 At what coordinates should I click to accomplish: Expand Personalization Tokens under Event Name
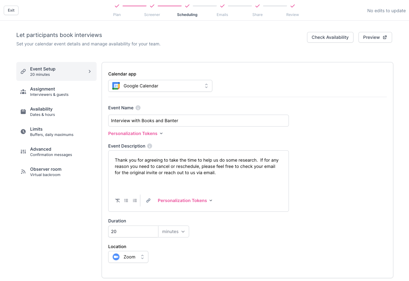click(135, 133)
